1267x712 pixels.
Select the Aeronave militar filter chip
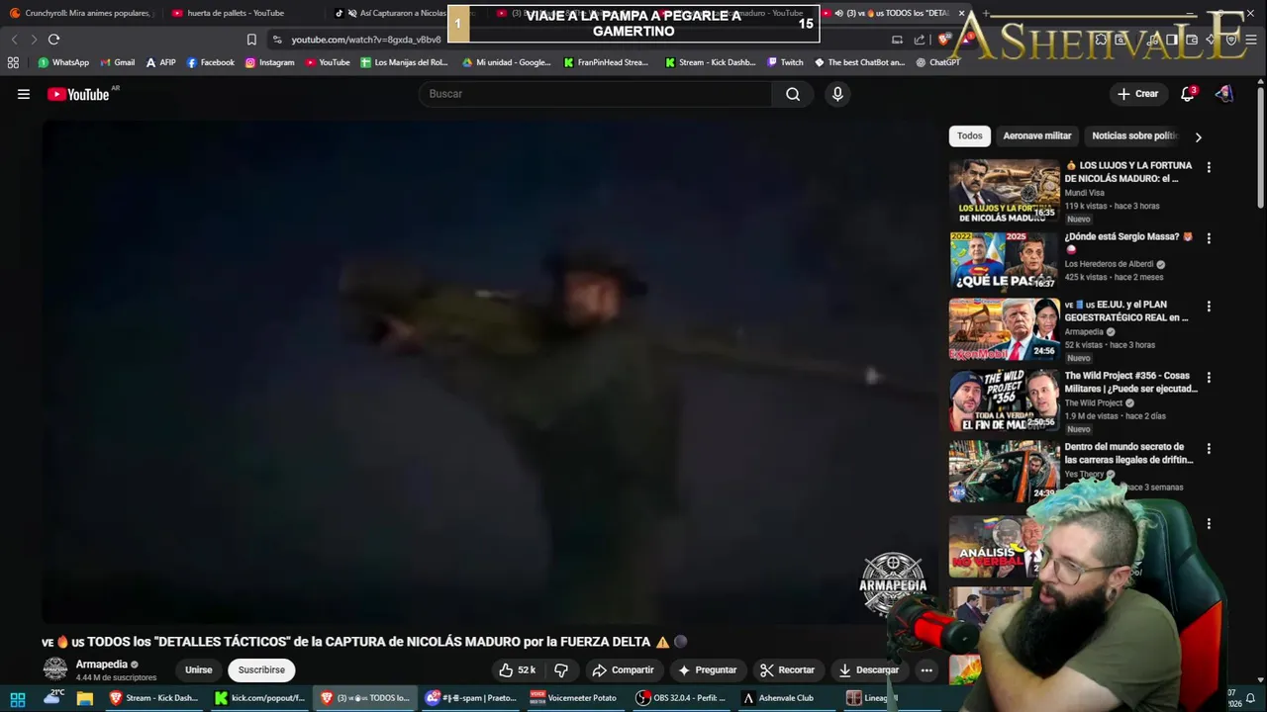click(1036, 135)
